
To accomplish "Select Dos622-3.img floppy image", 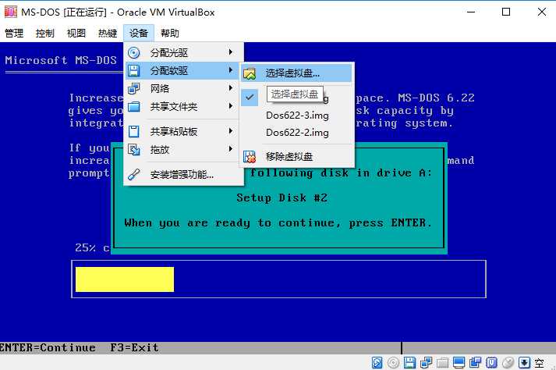I will 297,116.
